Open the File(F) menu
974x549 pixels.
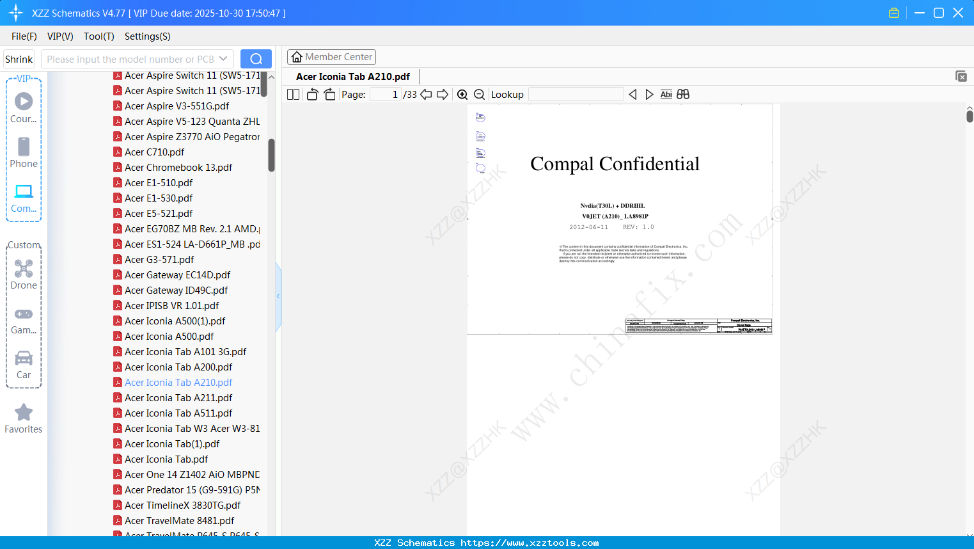24,36
